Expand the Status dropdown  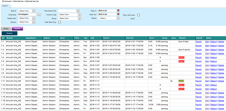click(x=118, y=18)
